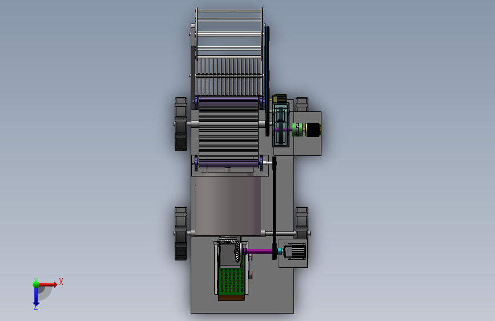Select the lower right wheel of the machine
Screen dimensions: 495x321
click(302, 223)
